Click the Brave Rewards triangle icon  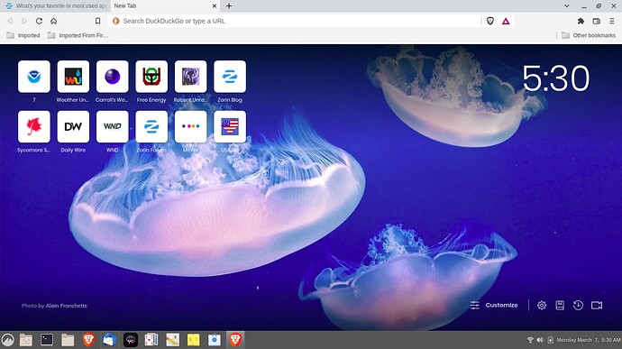506,21
